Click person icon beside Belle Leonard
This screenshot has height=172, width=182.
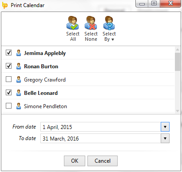(x=19, y=93)
